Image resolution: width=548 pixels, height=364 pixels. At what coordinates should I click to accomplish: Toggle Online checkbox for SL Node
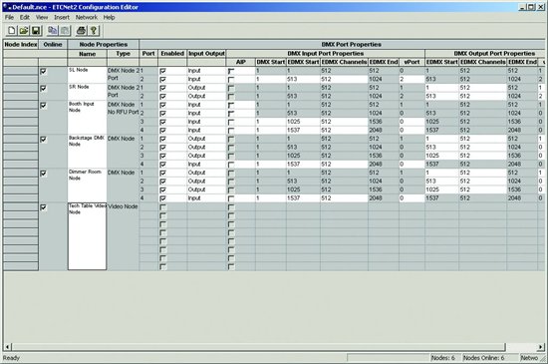pos(43,72)
